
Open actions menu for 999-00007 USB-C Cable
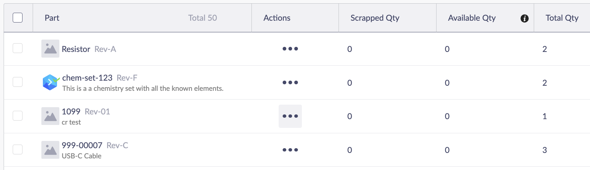coord(290,150)
